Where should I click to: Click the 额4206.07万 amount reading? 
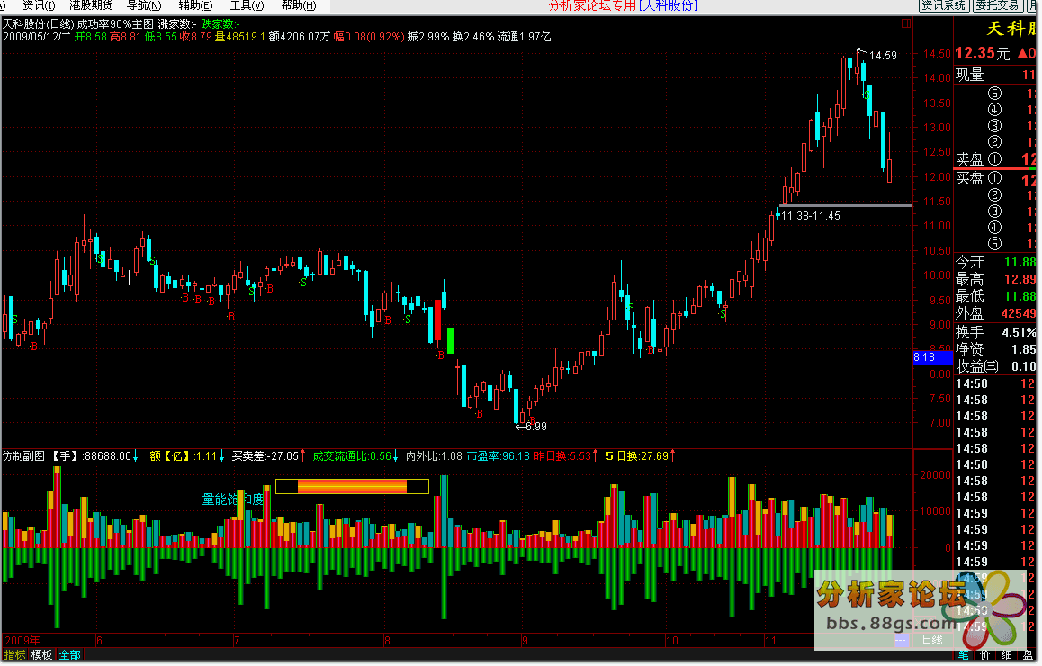click(x=299, y=37)
